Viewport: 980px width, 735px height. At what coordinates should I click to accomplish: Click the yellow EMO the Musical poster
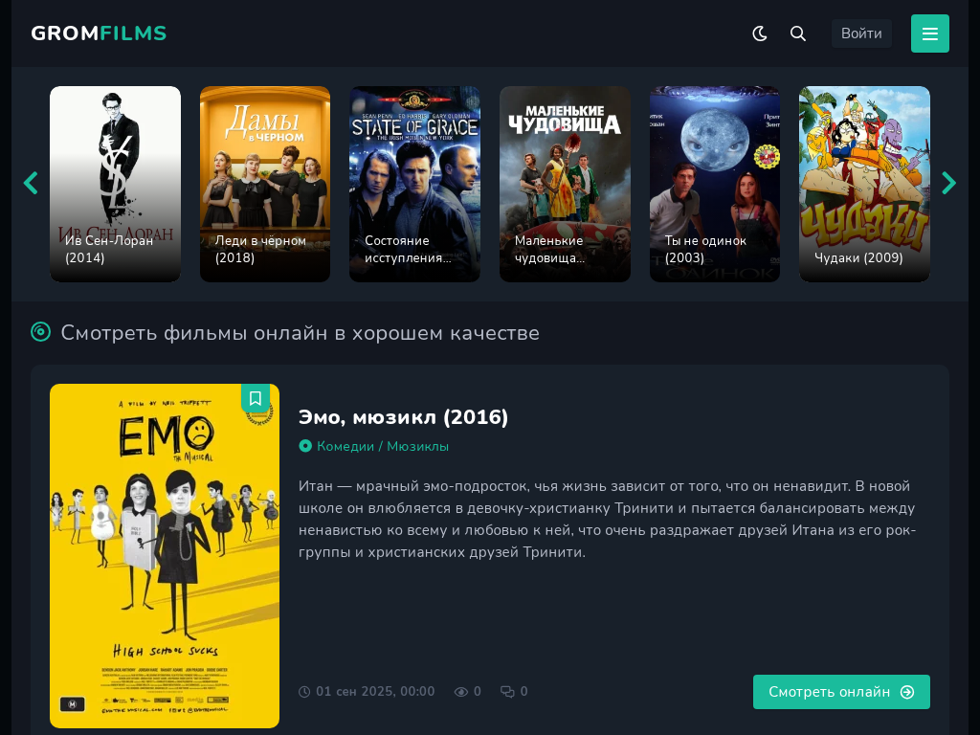tap(165, 556)
